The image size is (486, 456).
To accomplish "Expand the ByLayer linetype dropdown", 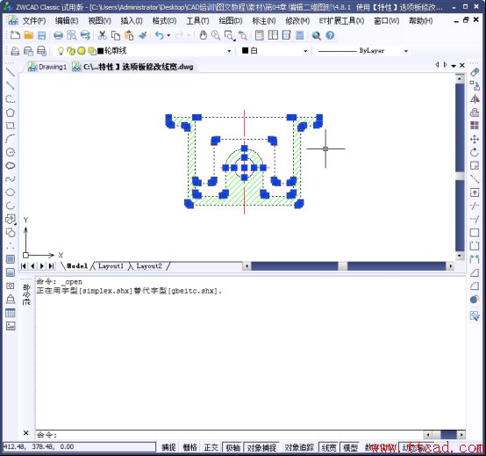I will [x=405, y=51].
